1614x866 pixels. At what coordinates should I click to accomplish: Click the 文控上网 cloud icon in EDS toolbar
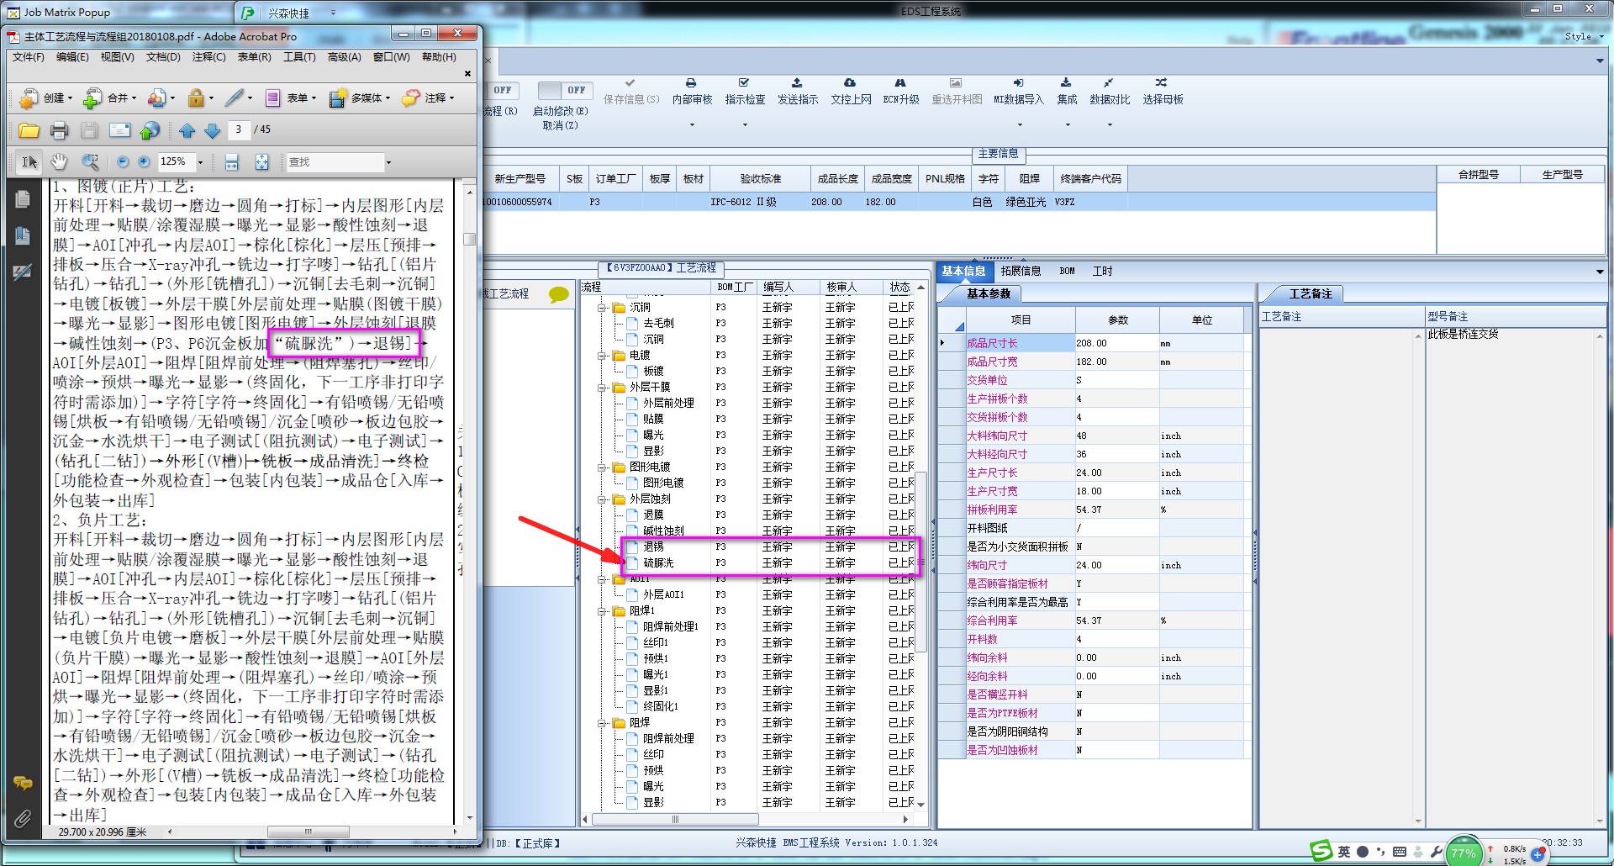[x=850, y=83]
